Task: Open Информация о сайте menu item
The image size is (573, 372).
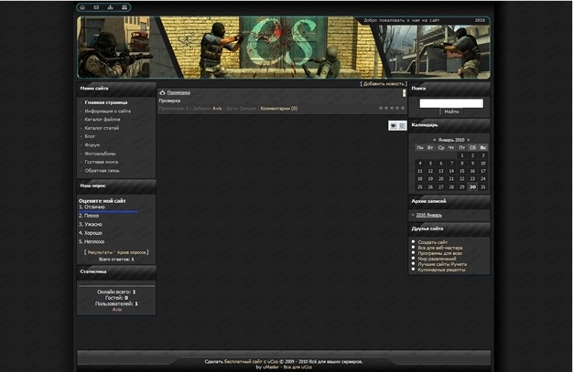Action: click(x=107, y=111)
